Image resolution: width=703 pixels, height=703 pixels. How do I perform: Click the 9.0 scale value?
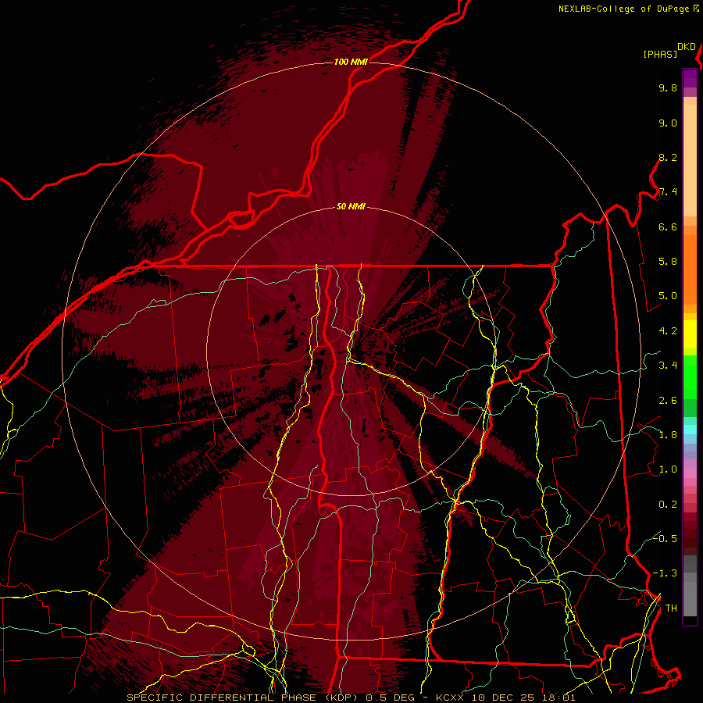[x=668, y=123]
